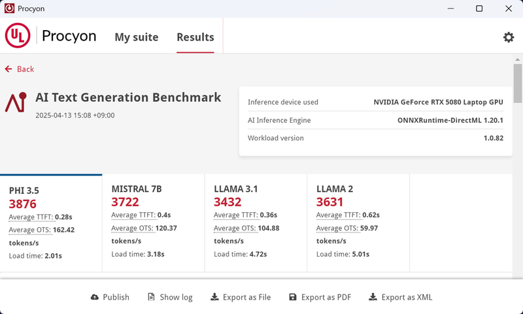Viewport: 523px width, 314px height.
Task: Click the red Back arrow icon
Action: [8, 69]
